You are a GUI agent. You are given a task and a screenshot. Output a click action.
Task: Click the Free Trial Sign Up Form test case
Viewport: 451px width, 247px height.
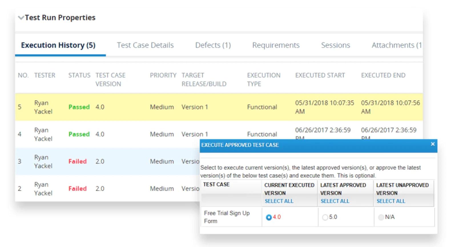pos(227,217)
